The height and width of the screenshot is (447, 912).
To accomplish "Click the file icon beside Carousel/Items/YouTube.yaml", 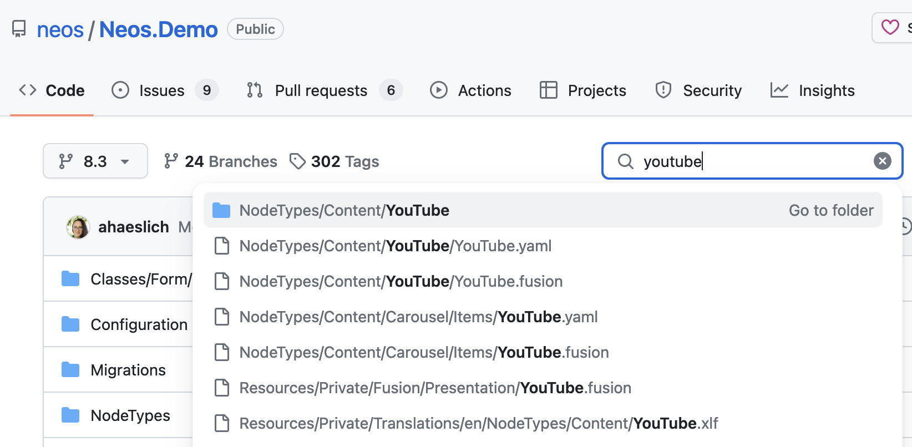I will 222,317.
